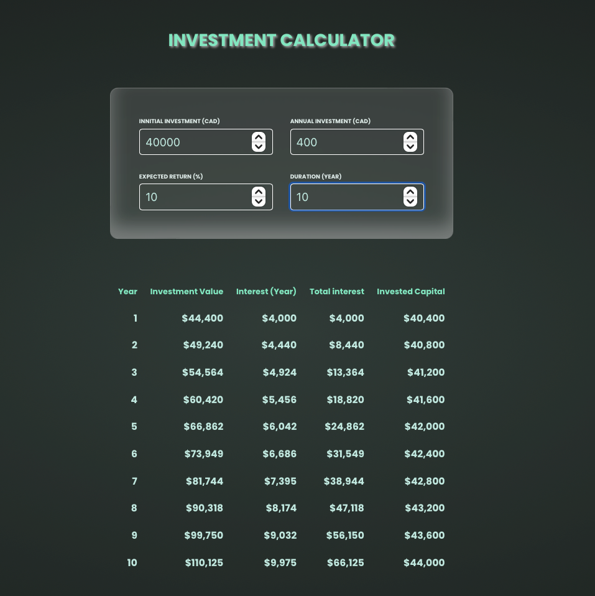Click the Initial Investment (CAD) label
Screen dimensions: 595x596
click(180, 121)
